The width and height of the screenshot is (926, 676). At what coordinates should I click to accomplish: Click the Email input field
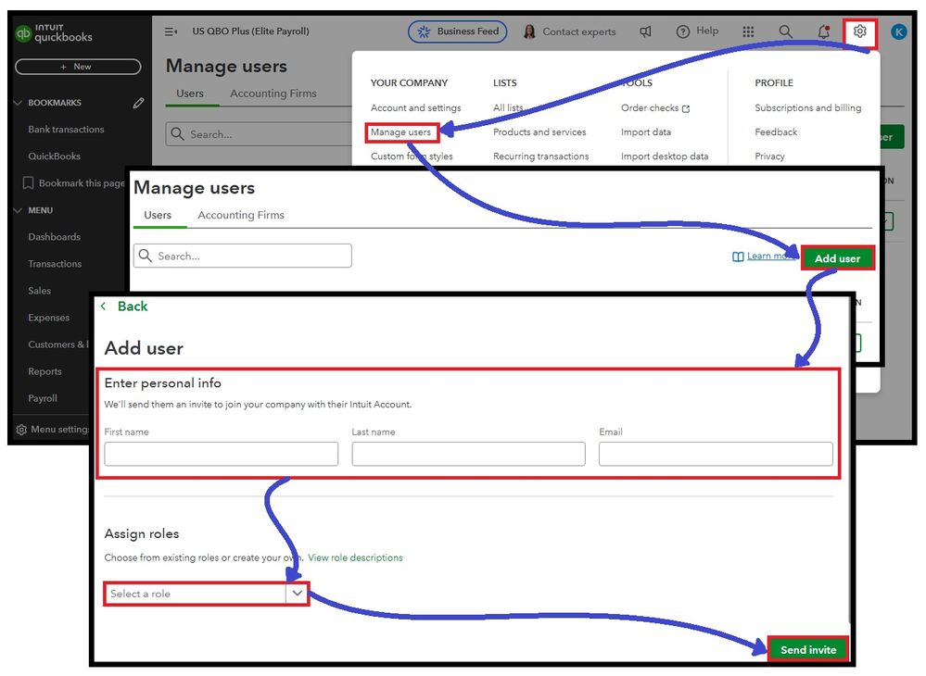716,454
